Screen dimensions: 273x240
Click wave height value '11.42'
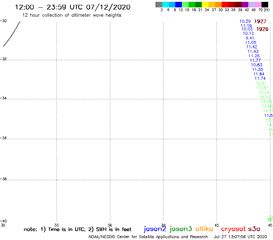[252, 47]
